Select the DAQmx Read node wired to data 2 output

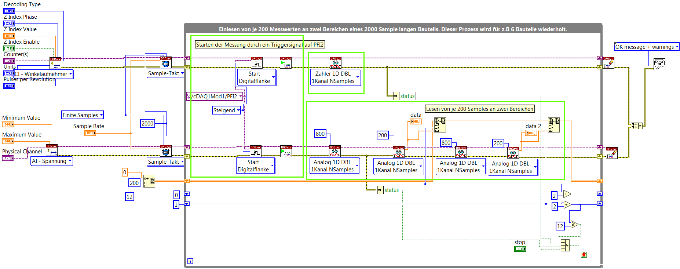(513, 153)
